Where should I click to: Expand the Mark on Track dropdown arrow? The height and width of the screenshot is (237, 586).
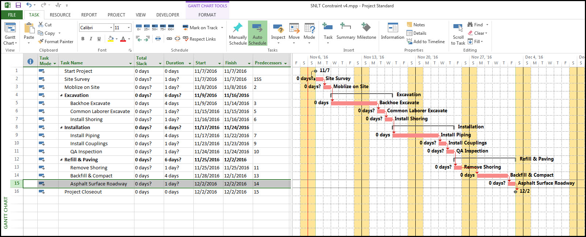point(222,27)
